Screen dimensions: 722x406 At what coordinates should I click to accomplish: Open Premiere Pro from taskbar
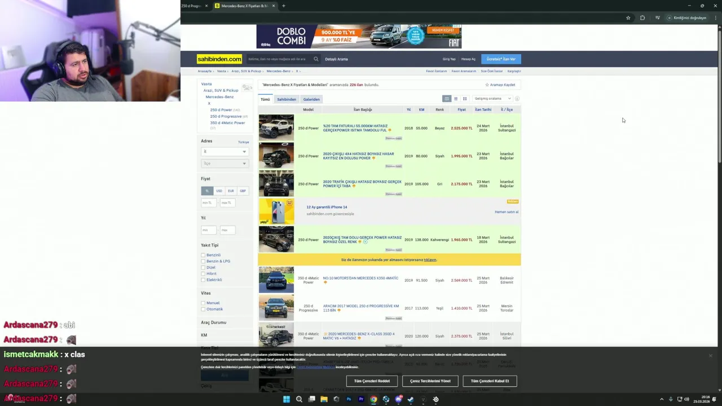click(361, 399)
